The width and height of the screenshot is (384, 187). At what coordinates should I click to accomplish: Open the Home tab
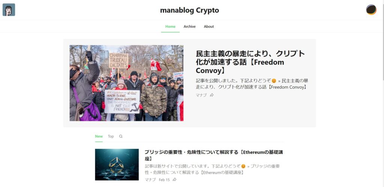tap(170, 26)
